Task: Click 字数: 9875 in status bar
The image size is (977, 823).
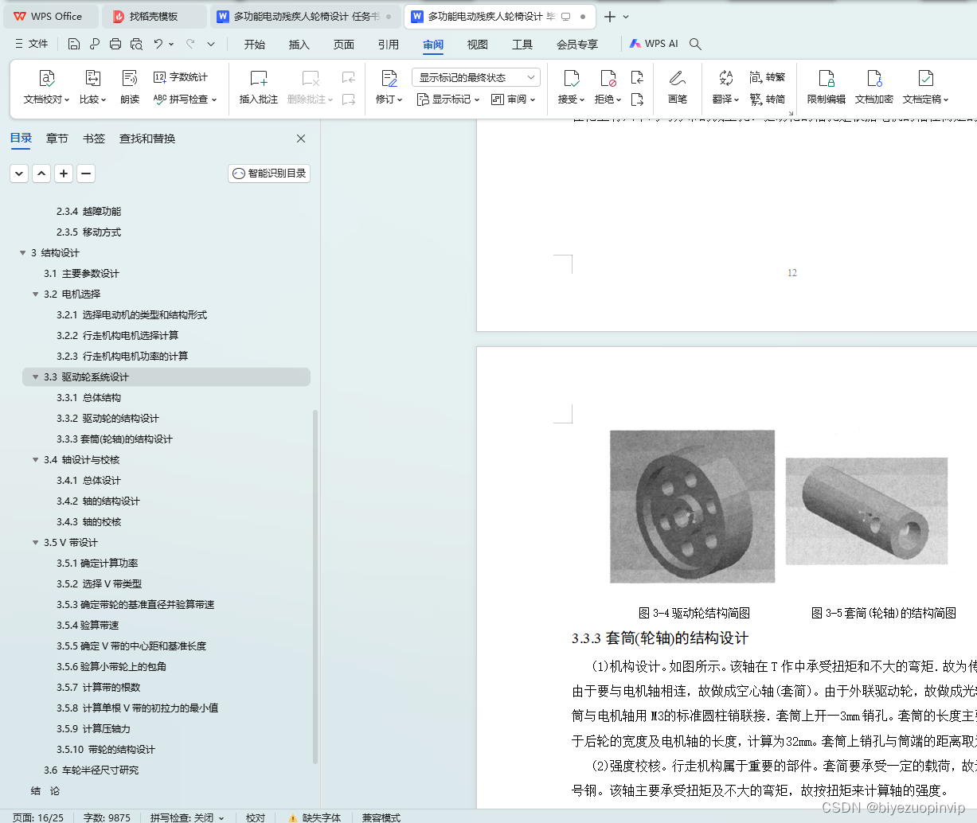Action: tap(107, 817)
